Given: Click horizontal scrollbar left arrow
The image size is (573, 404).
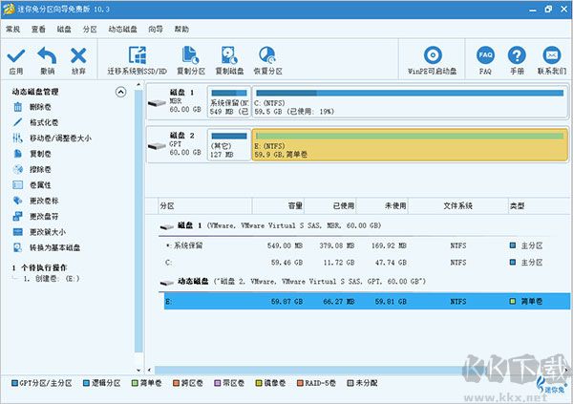Looking at the screenshot, I should [x=149, y=371].
